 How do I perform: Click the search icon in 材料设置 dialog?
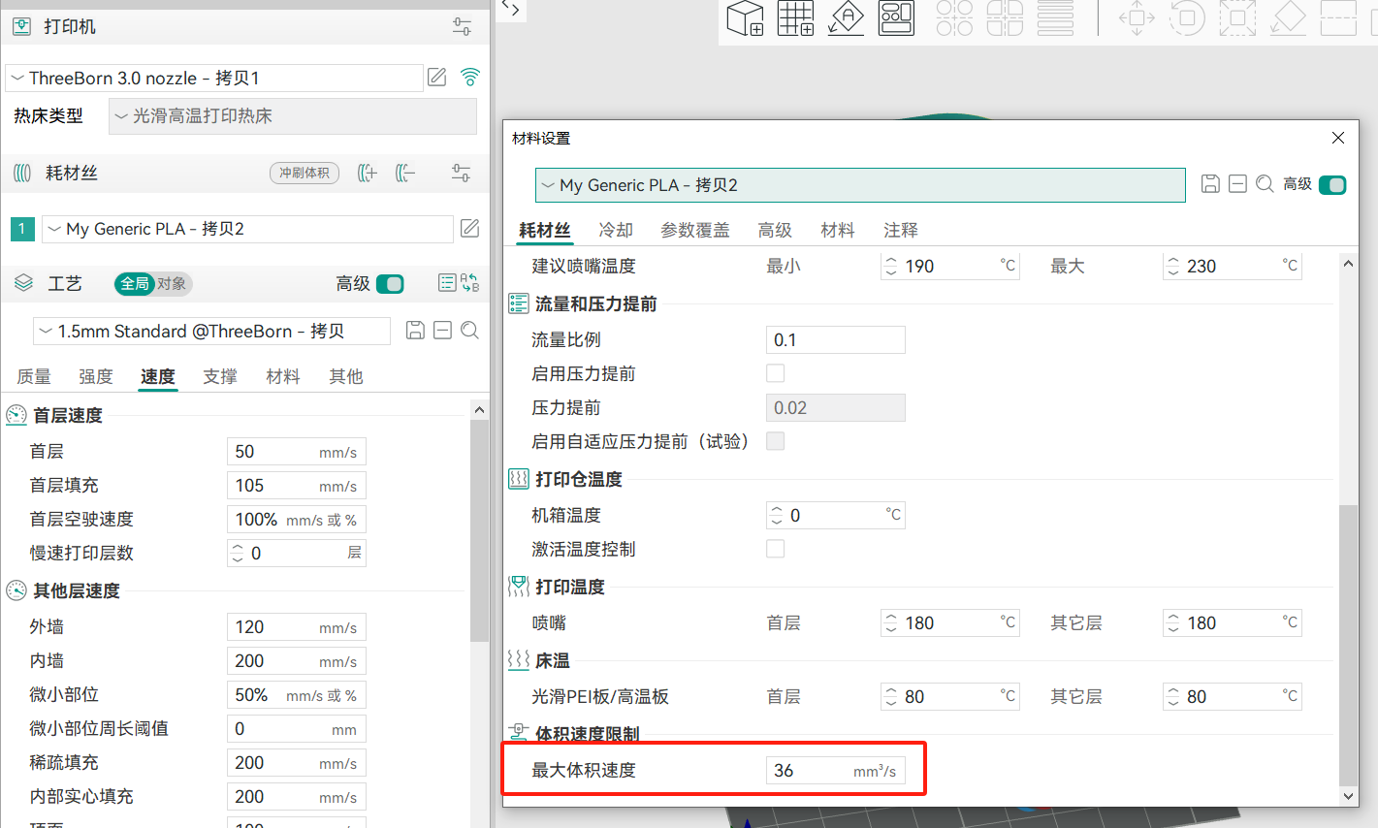pos(1265,184)
